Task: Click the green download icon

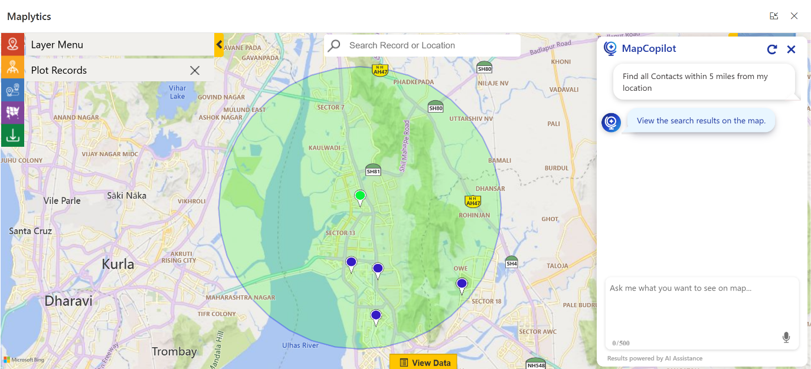Action: tap(12, 136)
